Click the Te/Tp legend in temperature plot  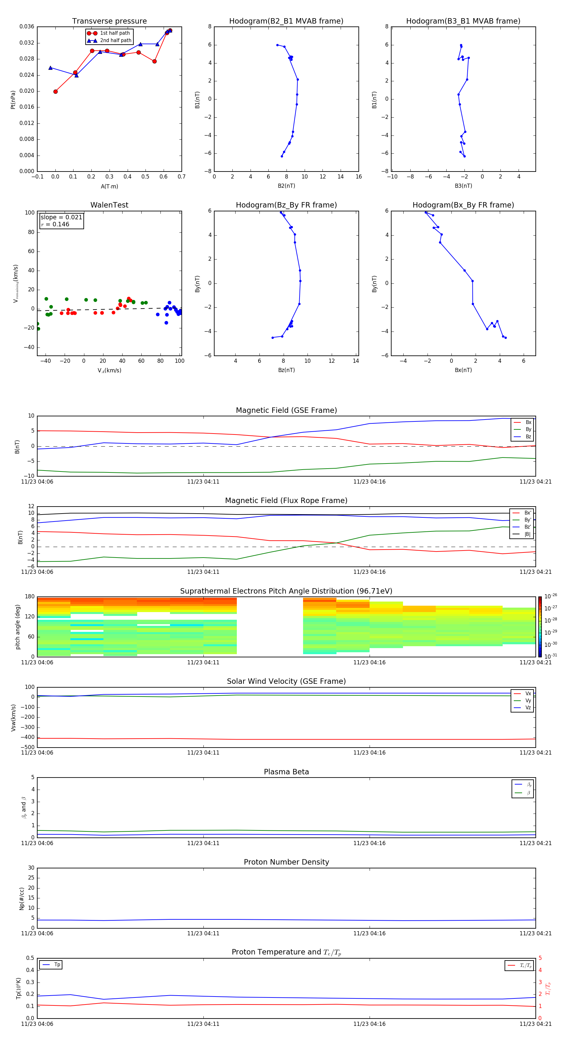pyautogui.click(x=520, y=965)
